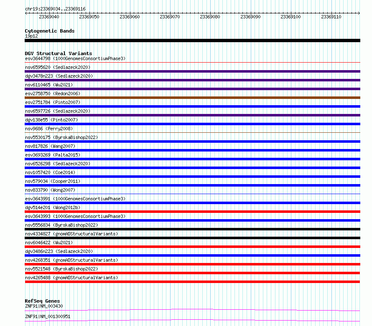Open dgv3486n223 (Sedlazeck2020) variant
The height and width of the screenshot is (326, 372).
click(x=59, y=251)
